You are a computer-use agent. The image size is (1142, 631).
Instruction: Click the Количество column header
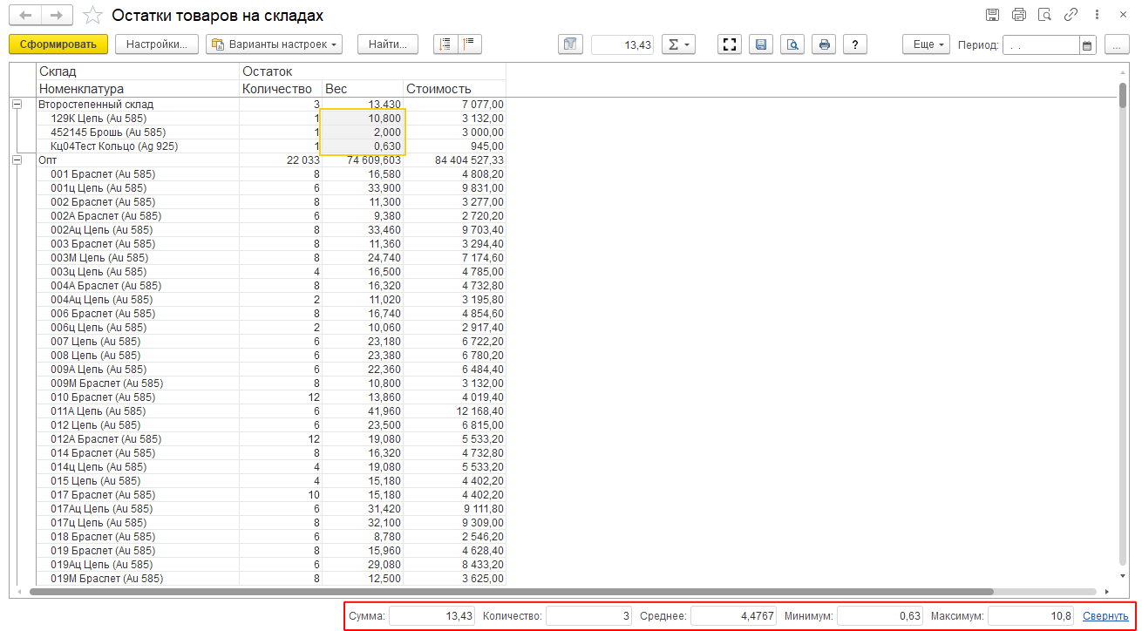(280, 89)
